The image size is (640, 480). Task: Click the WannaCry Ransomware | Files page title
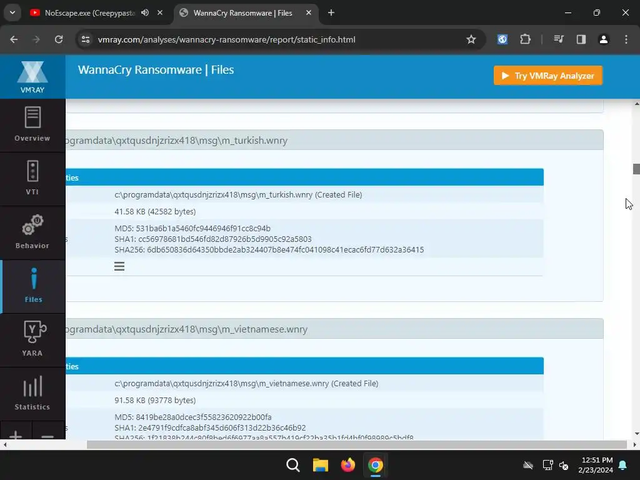click(156, 70)
